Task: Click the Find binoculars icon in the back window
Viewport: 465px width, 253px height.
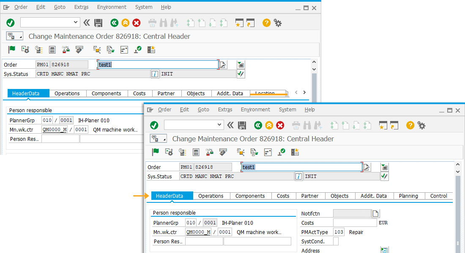Action: point(164,23)
